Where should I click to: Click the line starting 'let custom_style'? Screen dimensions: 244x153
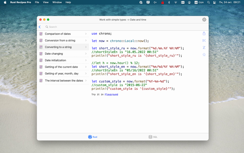[130, 81]
